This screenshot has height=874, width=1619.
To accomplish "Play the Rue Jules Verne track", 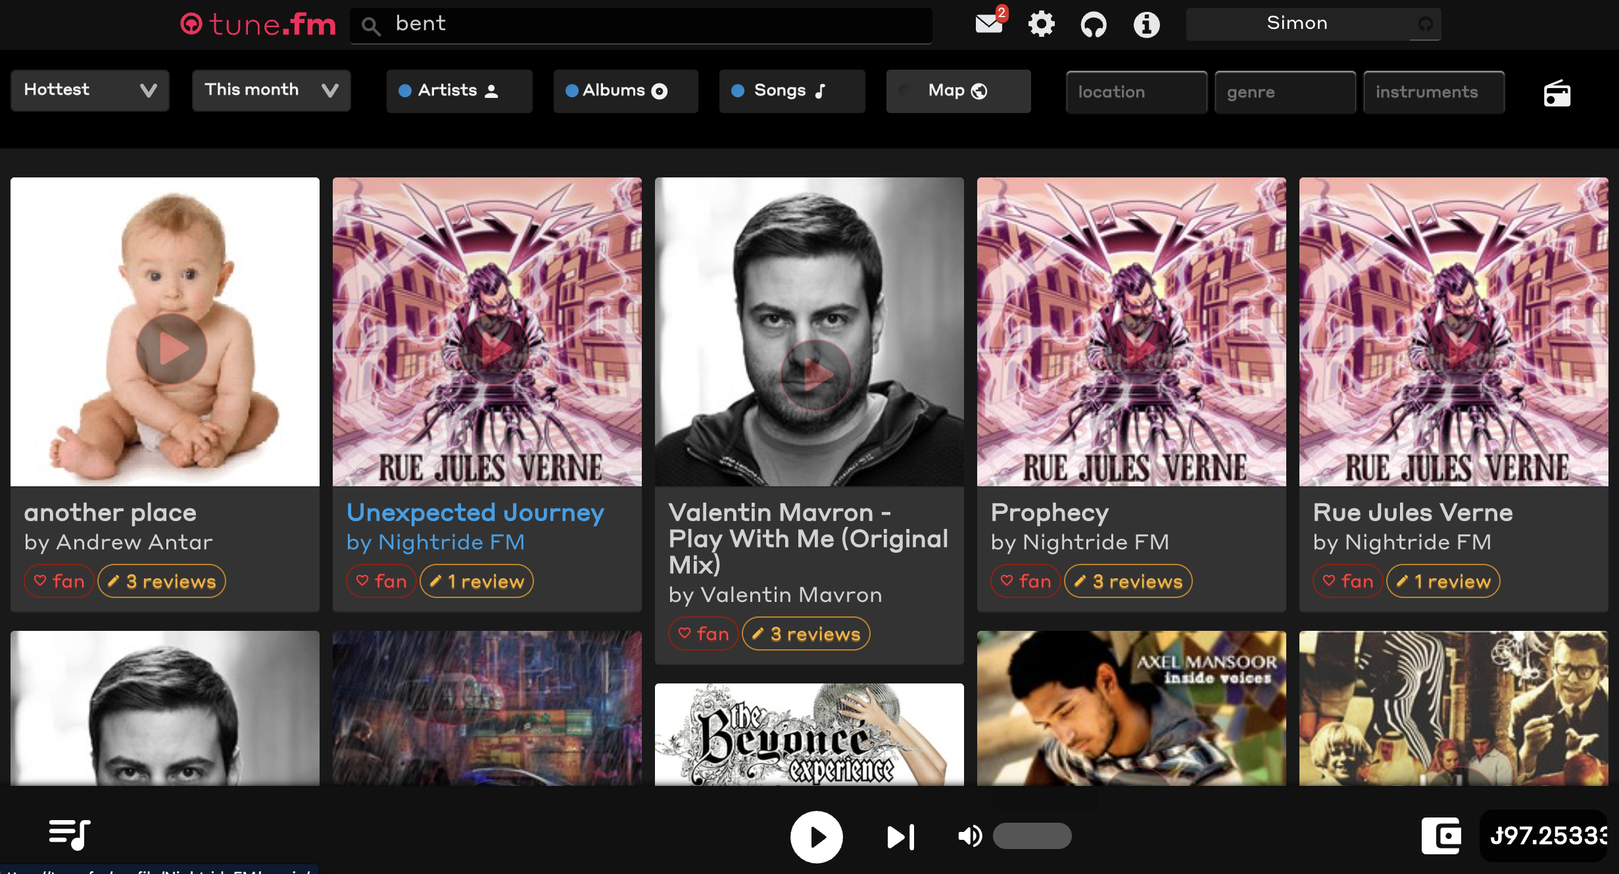I will point(1461,348).
